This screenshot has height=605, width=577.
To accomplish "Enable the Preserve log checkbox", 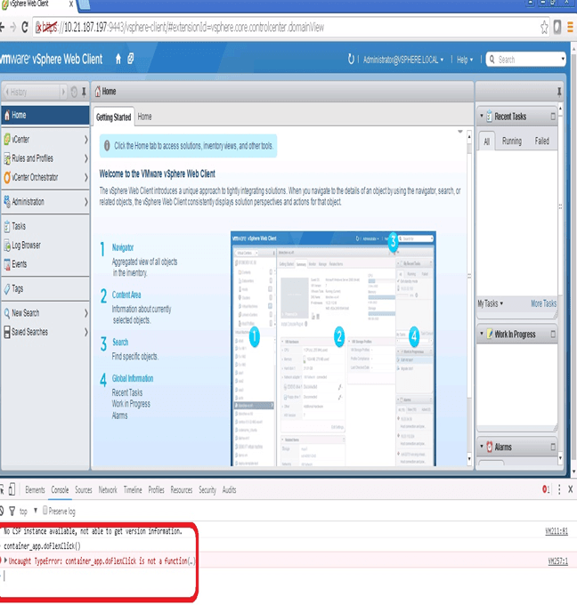I will 45,511.
